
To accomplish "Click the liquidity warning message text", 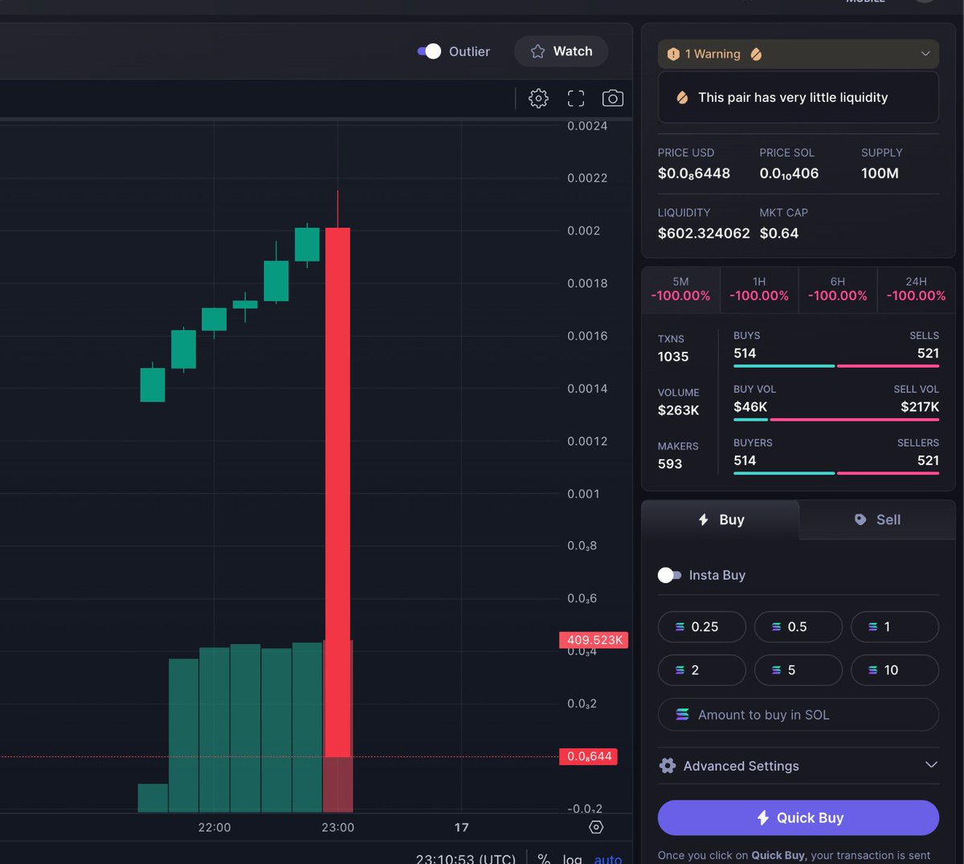I will 793,97.
